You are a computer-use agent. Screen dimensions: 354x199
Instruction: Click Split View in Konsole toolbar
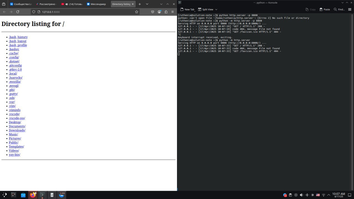[x=206, y=9]
